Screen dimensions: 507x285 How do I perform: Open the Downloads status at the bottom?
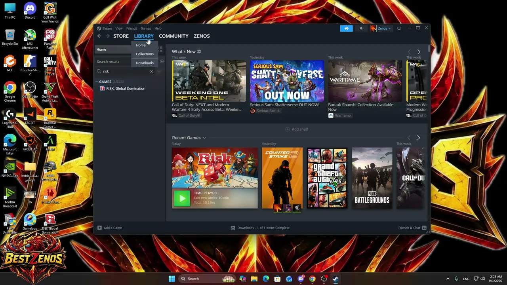pos(260,228)
